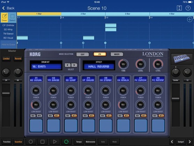Disable MFX on channel 05 CH Stereo

click(109, 116)
